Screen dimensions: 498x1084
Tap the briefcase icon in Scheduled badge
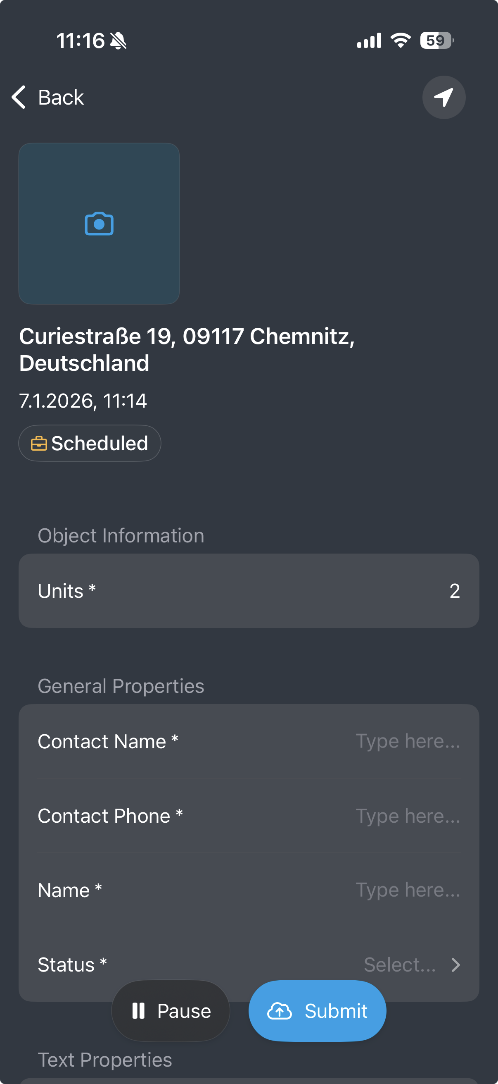[x=39, y=444]
